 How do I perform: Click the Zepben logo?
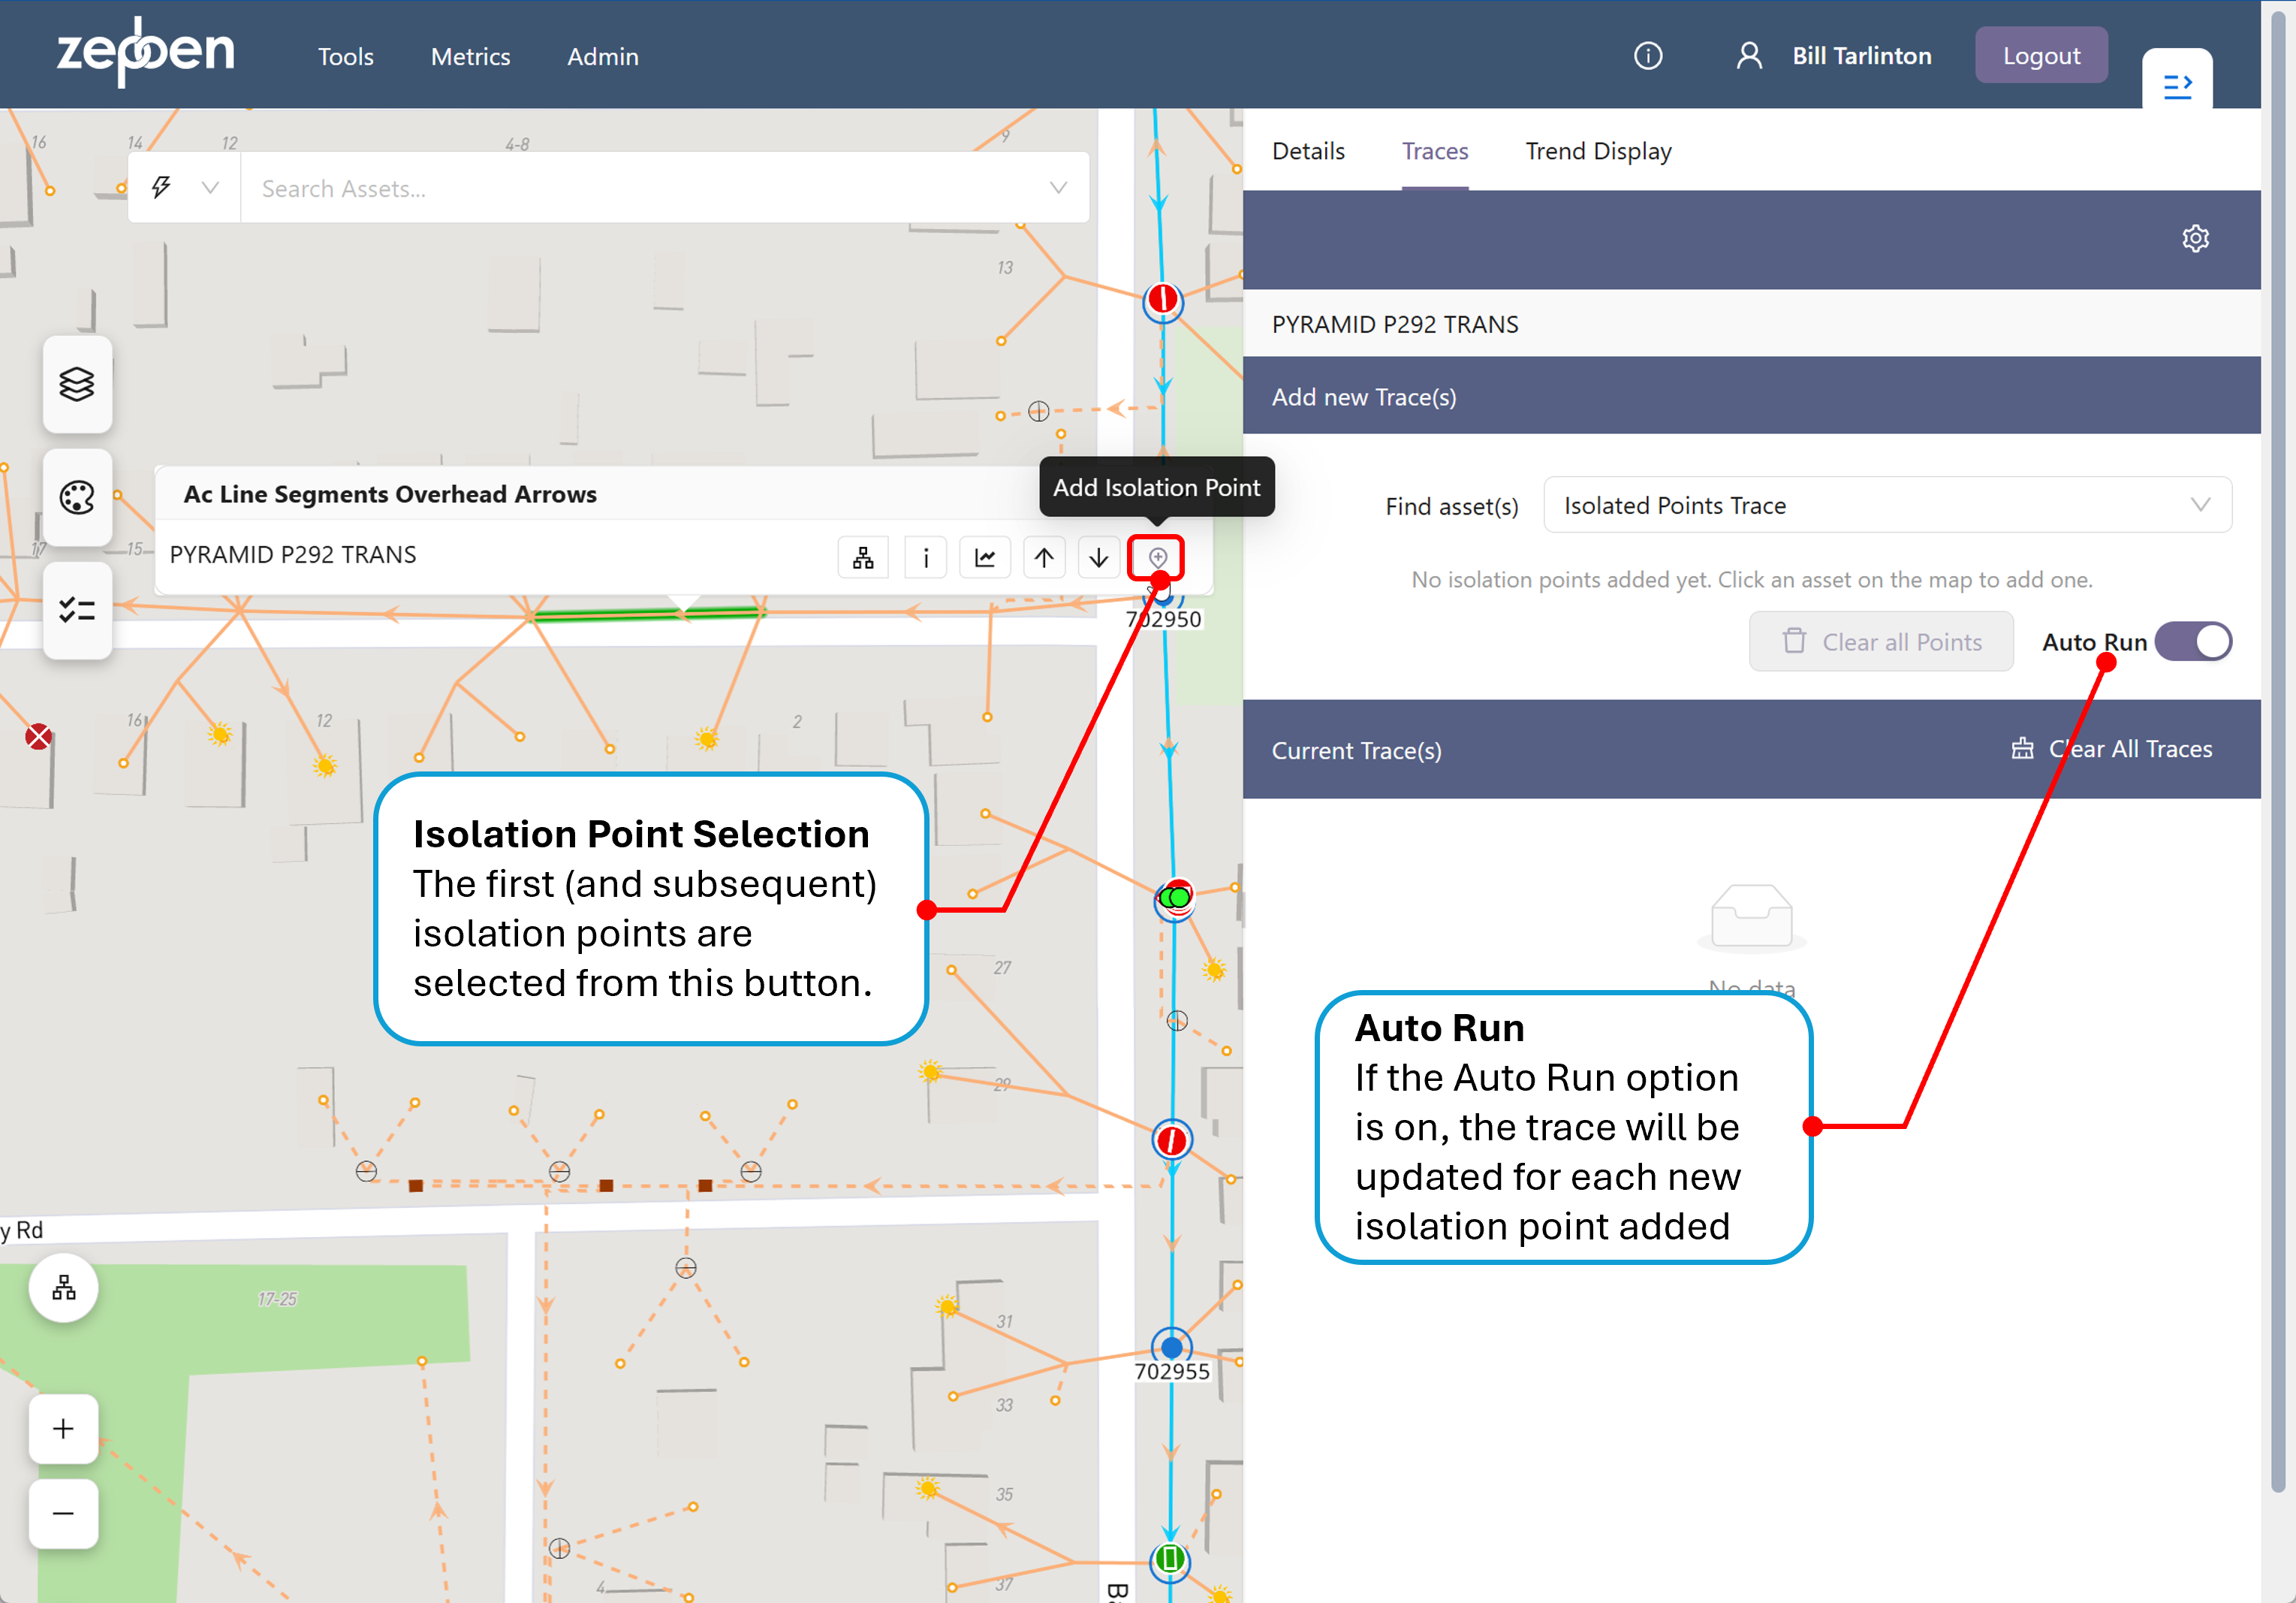146,51
